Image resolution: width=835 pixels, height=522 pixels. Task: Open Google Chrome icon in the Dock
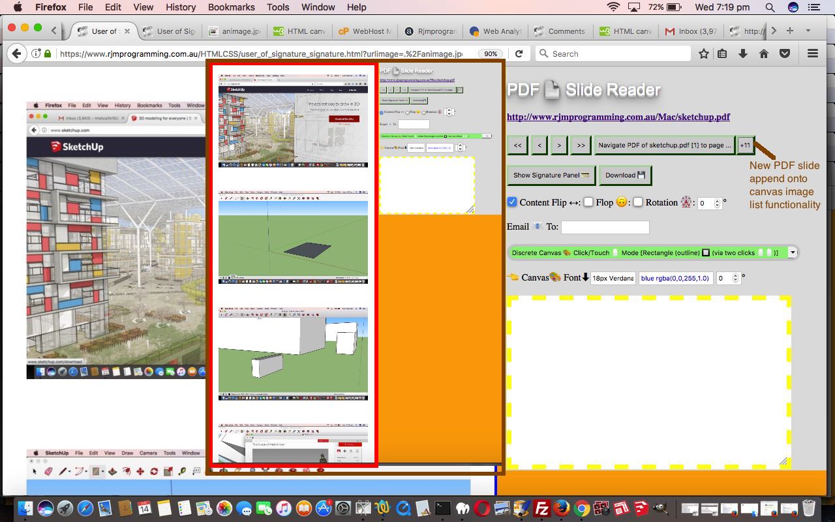tap(582, 508)
